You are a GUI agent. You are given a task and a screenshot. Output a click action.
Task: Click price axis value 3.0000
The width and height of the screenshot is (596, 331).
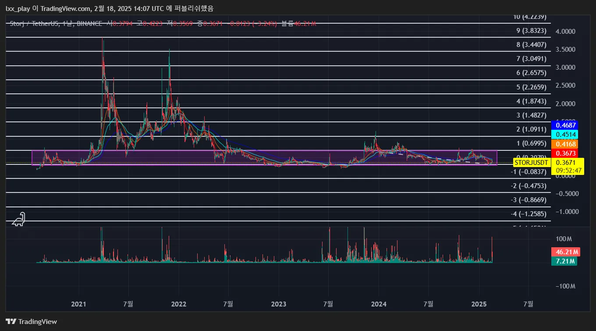tap(565, 68)
